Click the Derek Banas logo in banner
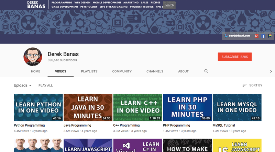Screen dimensions: 275x152 click(36, 5)
